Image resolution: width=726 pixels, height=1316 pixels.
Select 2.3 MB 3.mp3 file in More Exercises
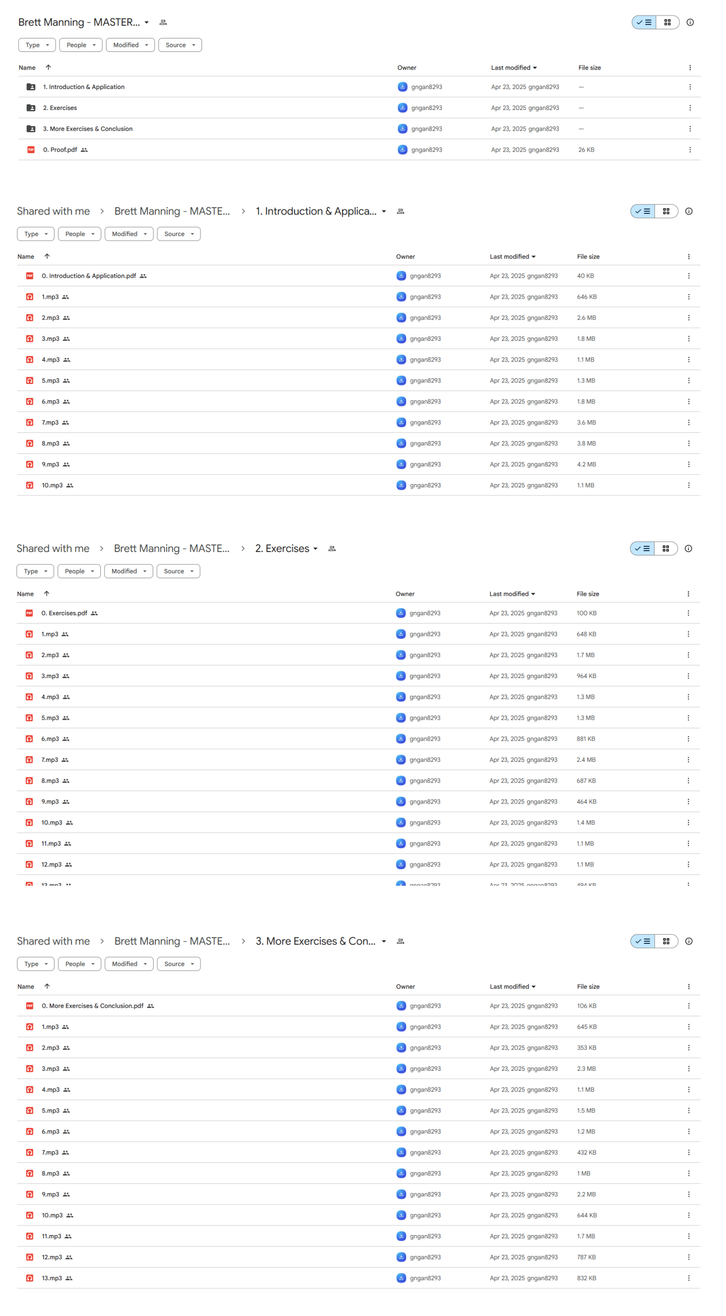point(358,1069)
